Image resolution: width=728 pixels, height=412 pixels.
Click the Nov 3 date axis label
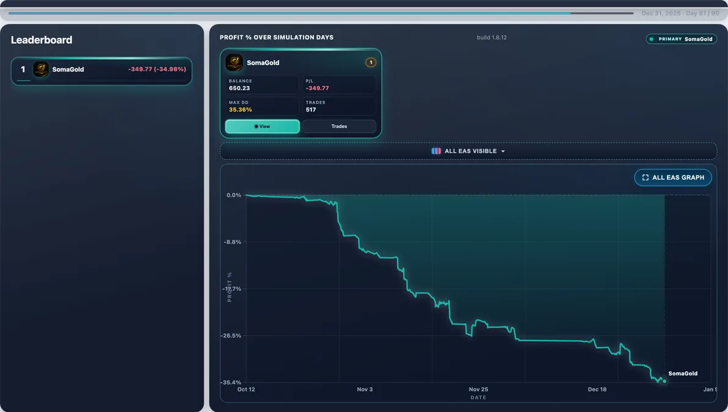coord(365,389)
